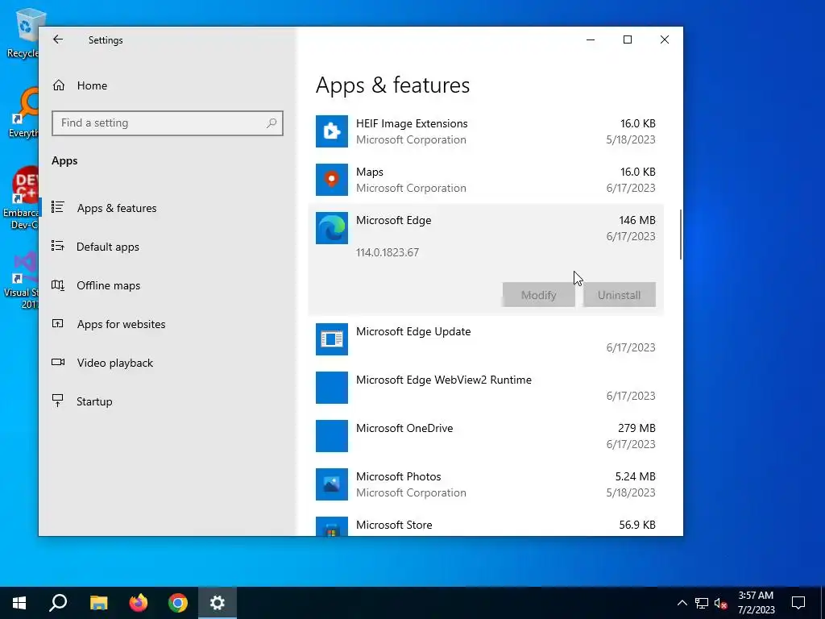Launch Firefox from the taskbar
Viewport: 825px width, 619px height.
click(139, 603)
